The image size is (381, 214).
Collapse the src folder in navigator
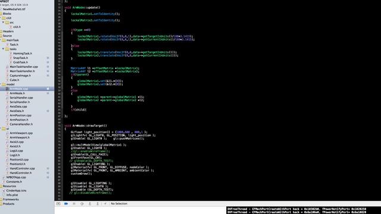coord(3,23)
